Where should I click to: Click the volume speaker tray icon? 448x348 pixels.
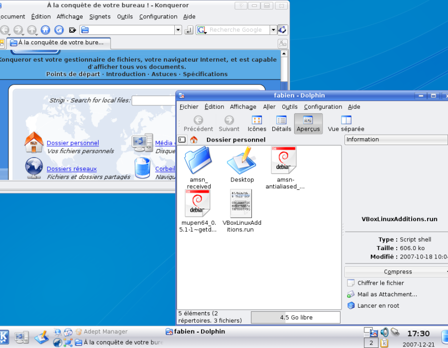pyautogui.click(x=385, y=332)
